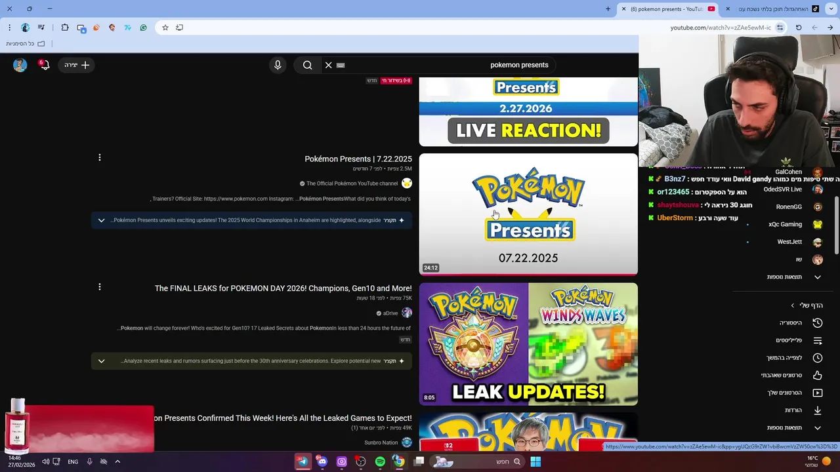Viewport: 840px width, 472px height.
Task: Click the taskbar search box (חפש)
Action: [478, 462]
